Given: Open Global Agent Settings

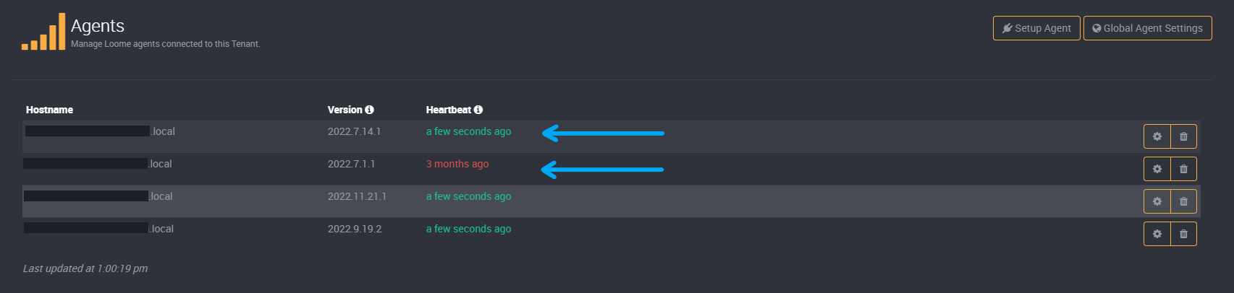Looking at the screenshot, I should (1147, 28).
